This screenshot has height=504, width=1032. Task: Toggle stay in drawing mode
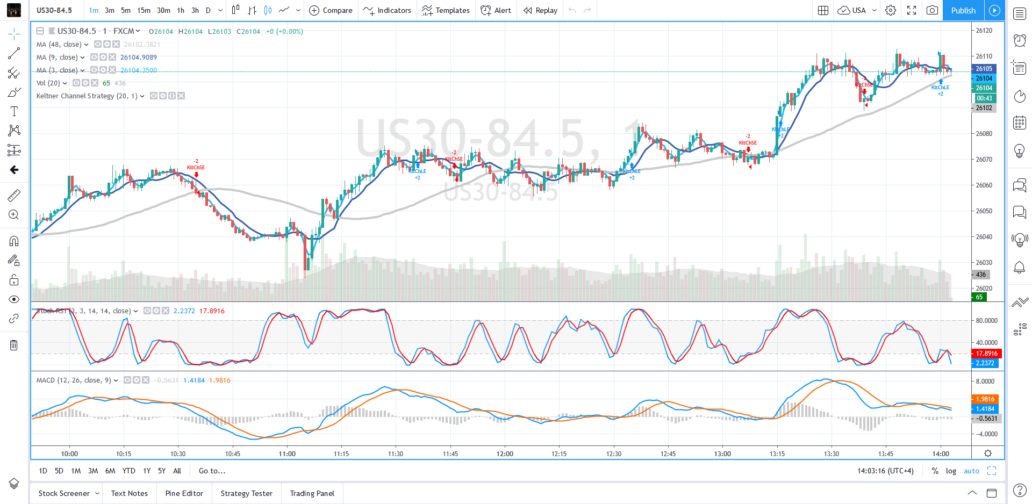14,261
